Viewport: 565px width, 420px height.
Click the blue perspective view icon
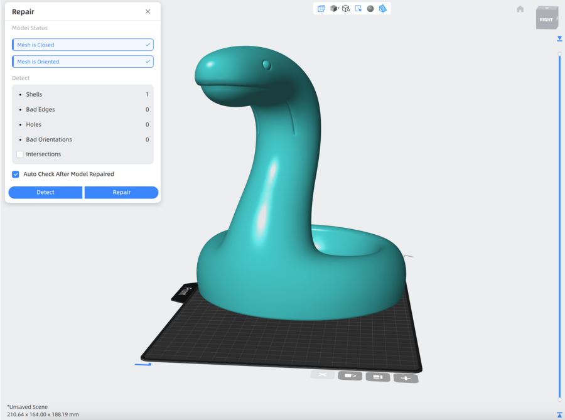(x=383, y=9)
